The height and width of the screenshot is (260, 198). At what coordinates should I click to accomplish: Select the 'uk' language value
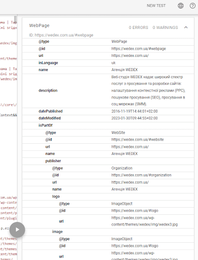[x=113, y=63]
